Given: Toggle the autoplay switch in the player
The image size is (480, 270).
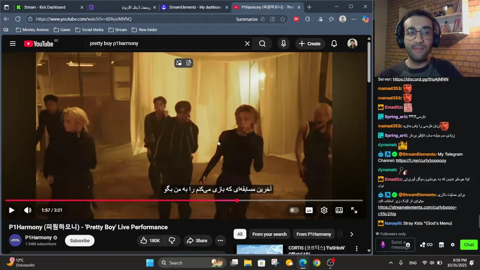Looking at the screenshot, I should (x=294, y=210).
